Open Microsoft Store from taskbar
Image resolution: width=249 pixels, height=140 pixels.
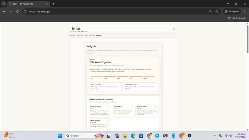141,136
